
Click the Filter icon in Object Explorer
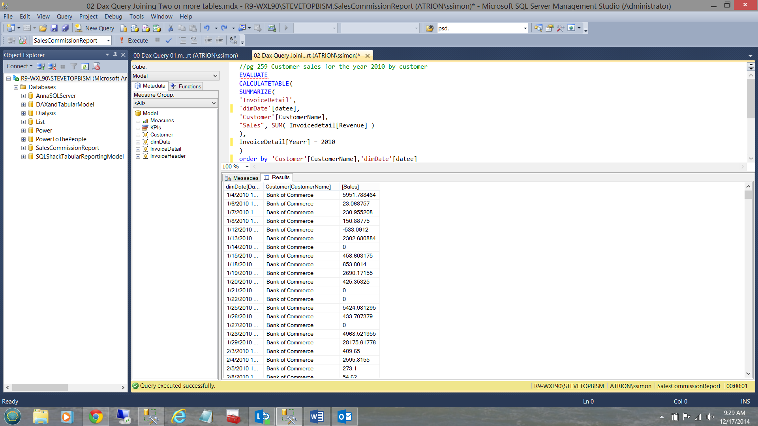click(74, 66)
